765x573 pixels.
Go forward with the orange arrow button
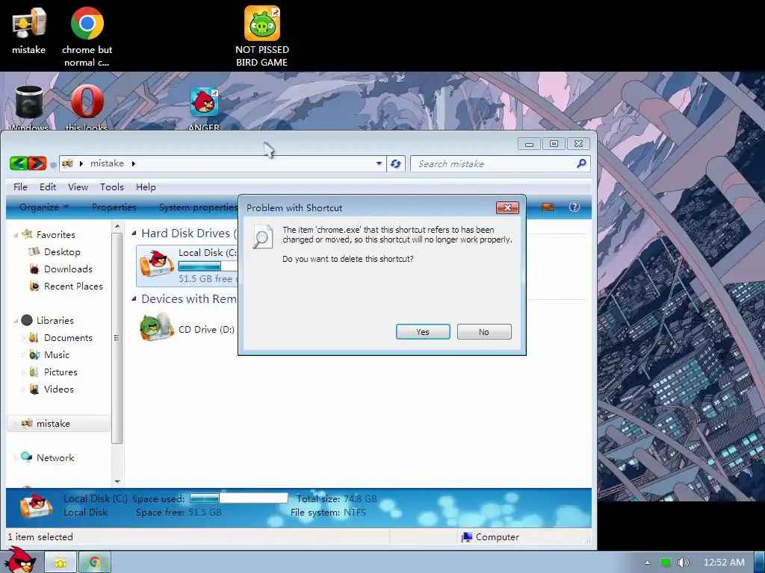pyautogui.click(x=37, y=163)
